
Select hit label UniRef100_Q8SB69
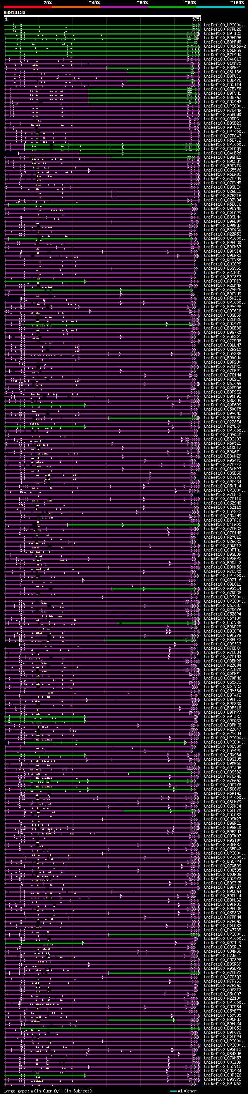[x=222, y=315]
